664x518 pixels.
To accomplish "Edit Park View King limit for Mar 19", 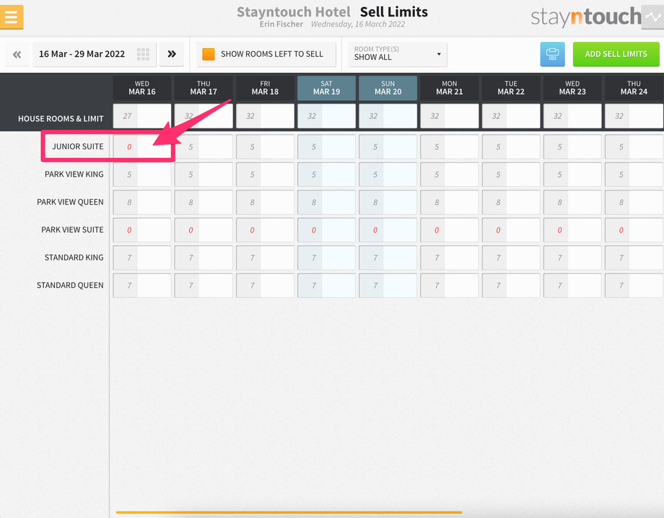I will pos(338,175).
